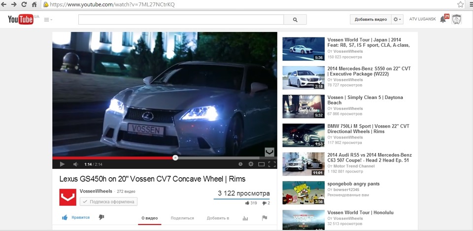Open Vossen World Tour Japan thumbnail

pyautogui.click(x=304, y=49)
